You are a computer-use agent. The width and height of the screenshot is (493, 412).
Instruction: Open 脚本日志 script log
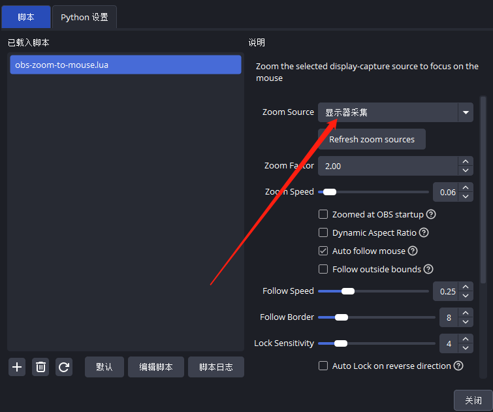coord(216,367)
